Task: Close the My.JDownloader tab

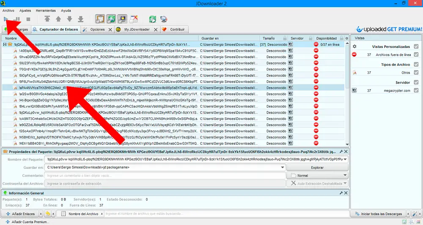Action: pyautogui.click(x=156, y=30)
